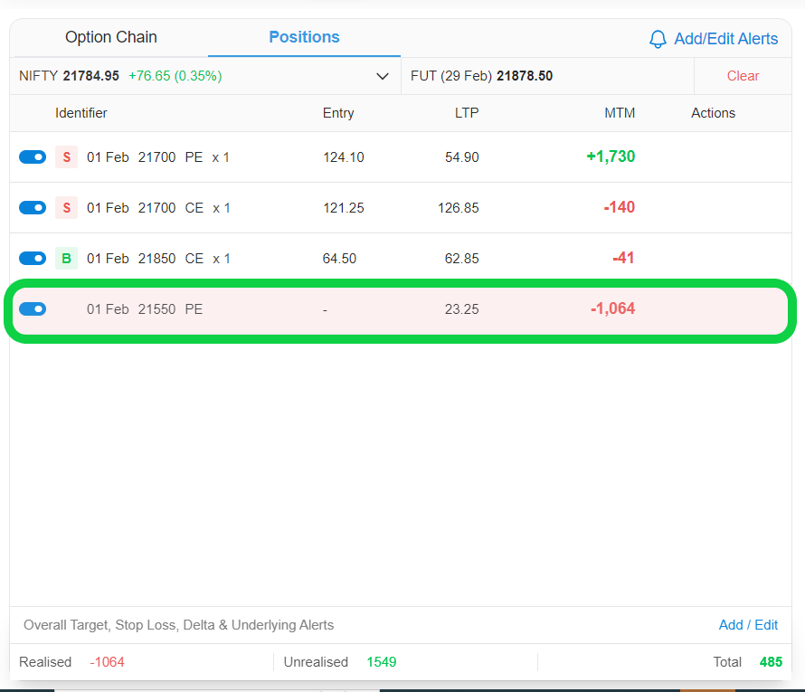Click Total value 485
Screen dimensions: 805x692
771,662
